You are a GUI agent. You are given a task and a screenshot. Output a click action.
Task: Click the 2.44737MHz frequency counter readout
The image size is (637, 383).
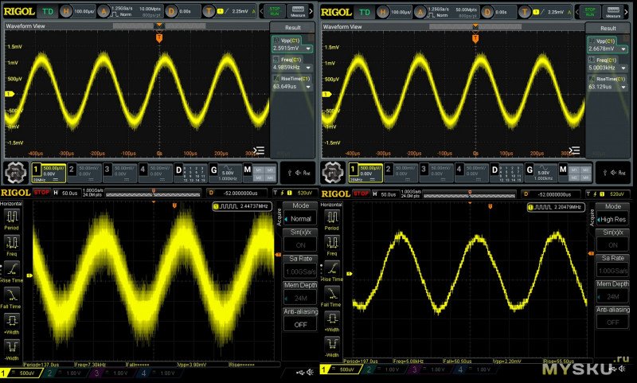tap(241, 206)
